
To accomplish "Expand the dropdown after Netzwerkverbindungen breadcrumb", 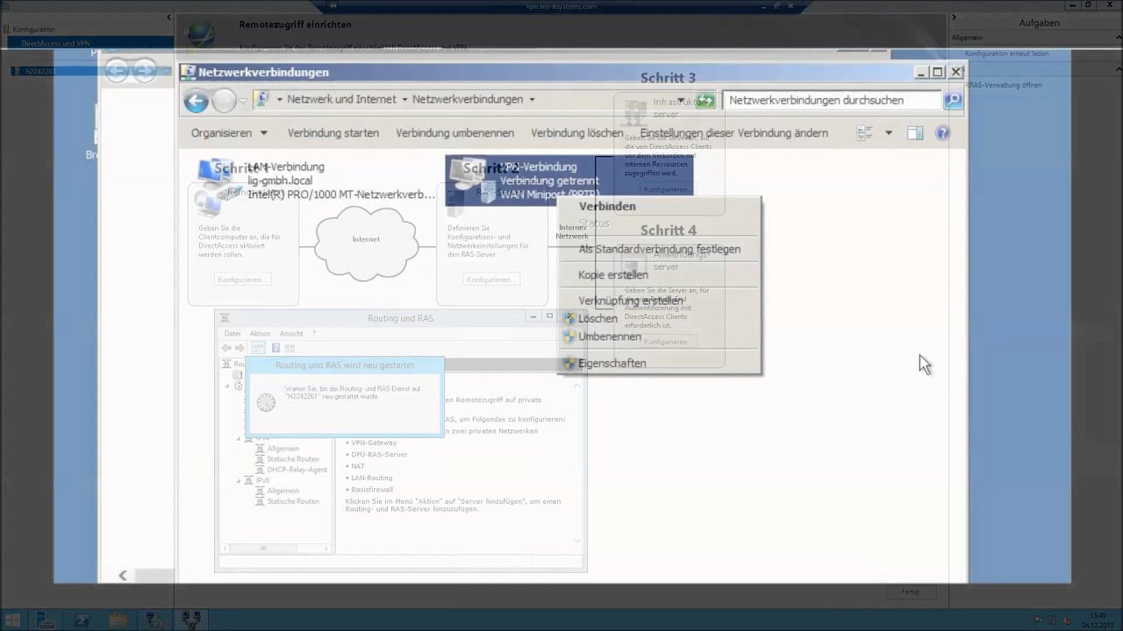I will 532,99.
